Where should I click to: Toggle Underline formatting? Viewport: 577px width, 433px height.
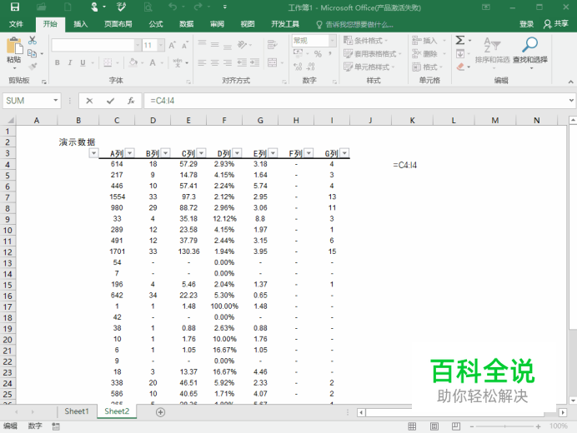coord(83,62)
